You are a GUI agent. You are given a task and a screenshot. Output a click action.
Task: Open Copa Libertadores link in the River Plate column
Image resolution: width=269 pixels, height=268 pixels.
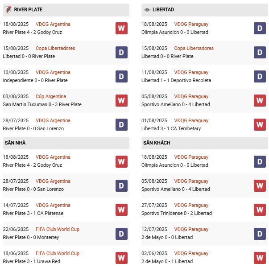coord(55,48)
